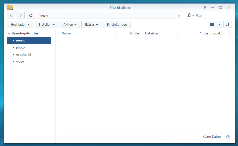Click the path field showing music

click(106, 15)
